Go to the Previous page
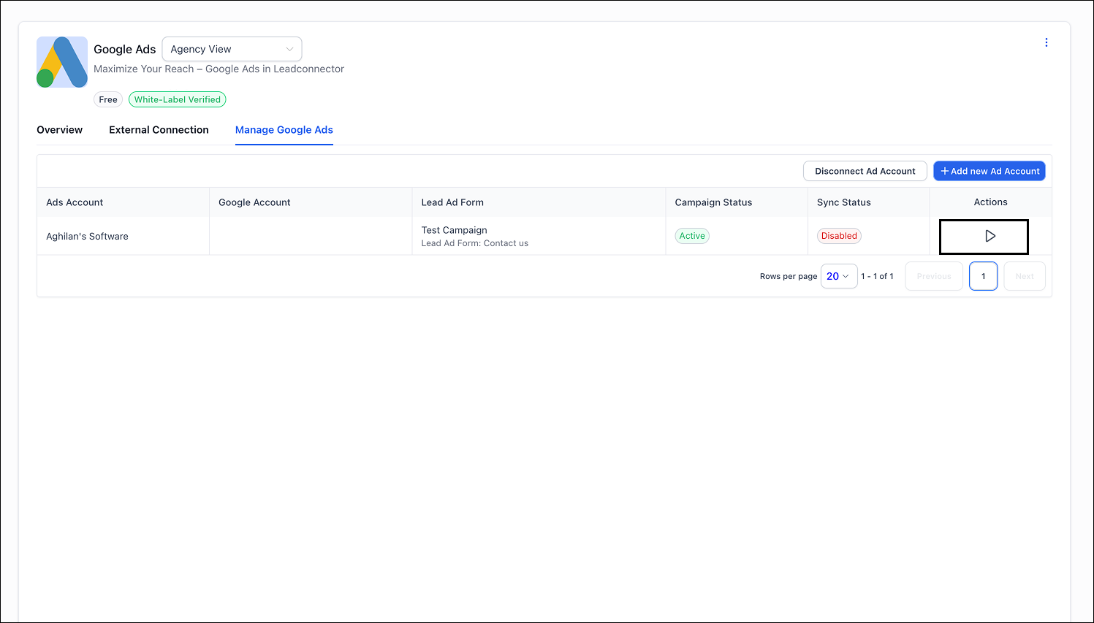Screen dimensions: 1094x623 (934, 276)
